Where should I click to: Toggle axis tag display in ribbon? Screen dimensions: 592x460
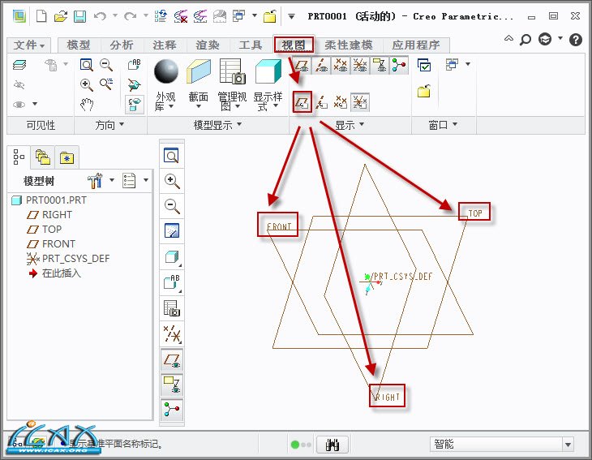coord(321,102)
